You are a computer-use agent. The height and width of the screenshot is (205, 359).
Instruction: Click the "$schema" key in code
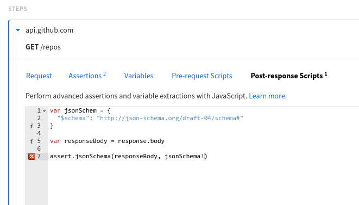[x=73, y=118]
